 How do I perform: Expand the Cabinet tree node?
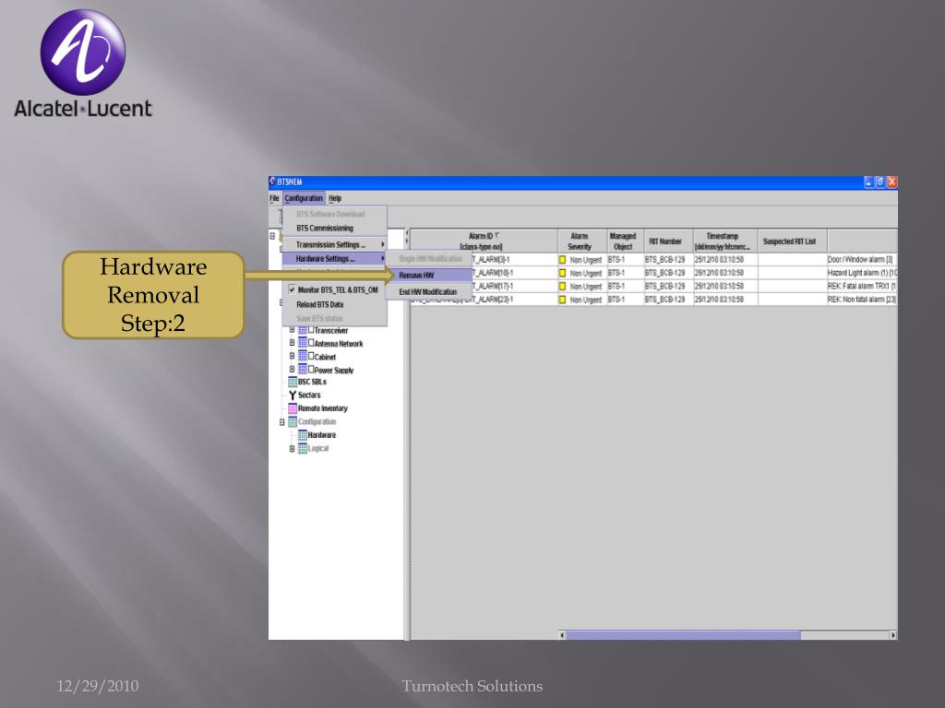click(292, 356)
